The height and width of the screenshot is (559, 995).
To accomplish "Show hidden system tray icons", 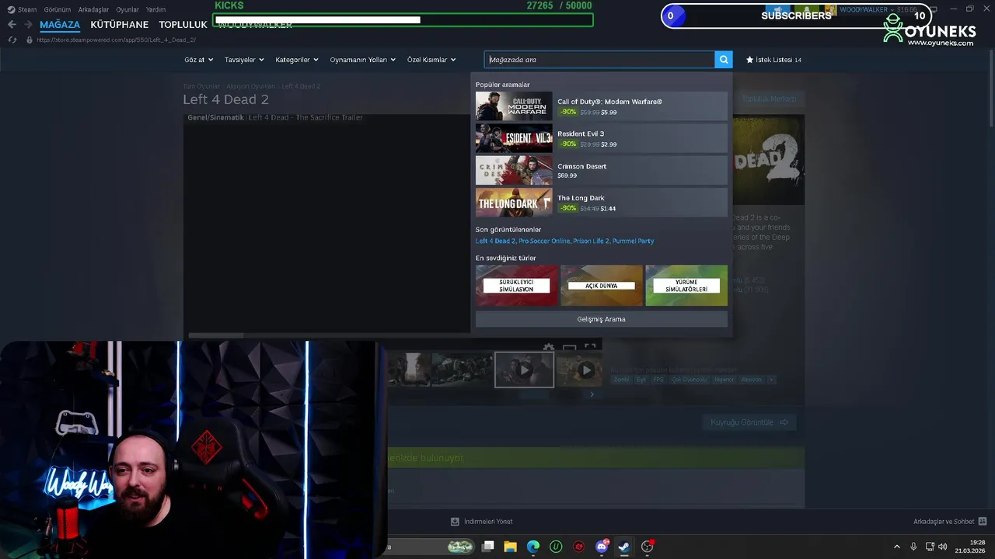I will point(896,547).
